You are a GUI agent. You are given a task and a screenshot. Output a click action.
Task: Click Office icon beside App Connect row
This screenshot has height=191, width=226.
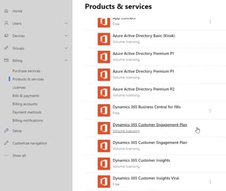point(104,23)
